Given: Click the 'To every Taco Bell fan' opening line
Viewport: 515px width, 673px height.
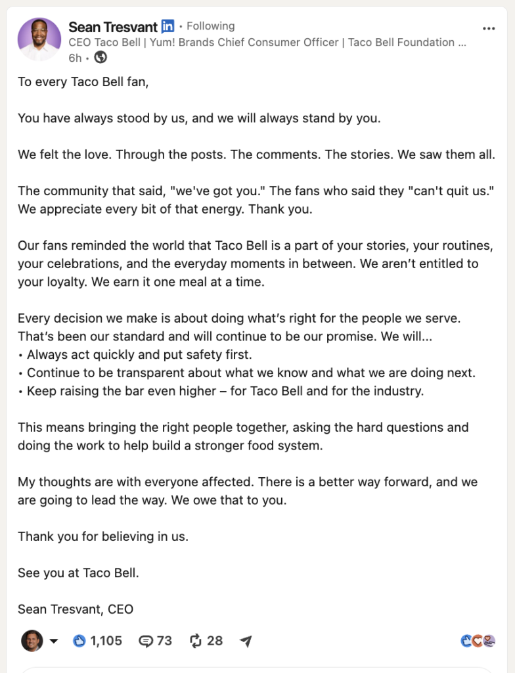Looking at the screenshot, I should click(83, 82).
